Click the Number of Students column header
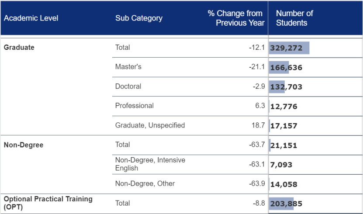 point(294,18)
